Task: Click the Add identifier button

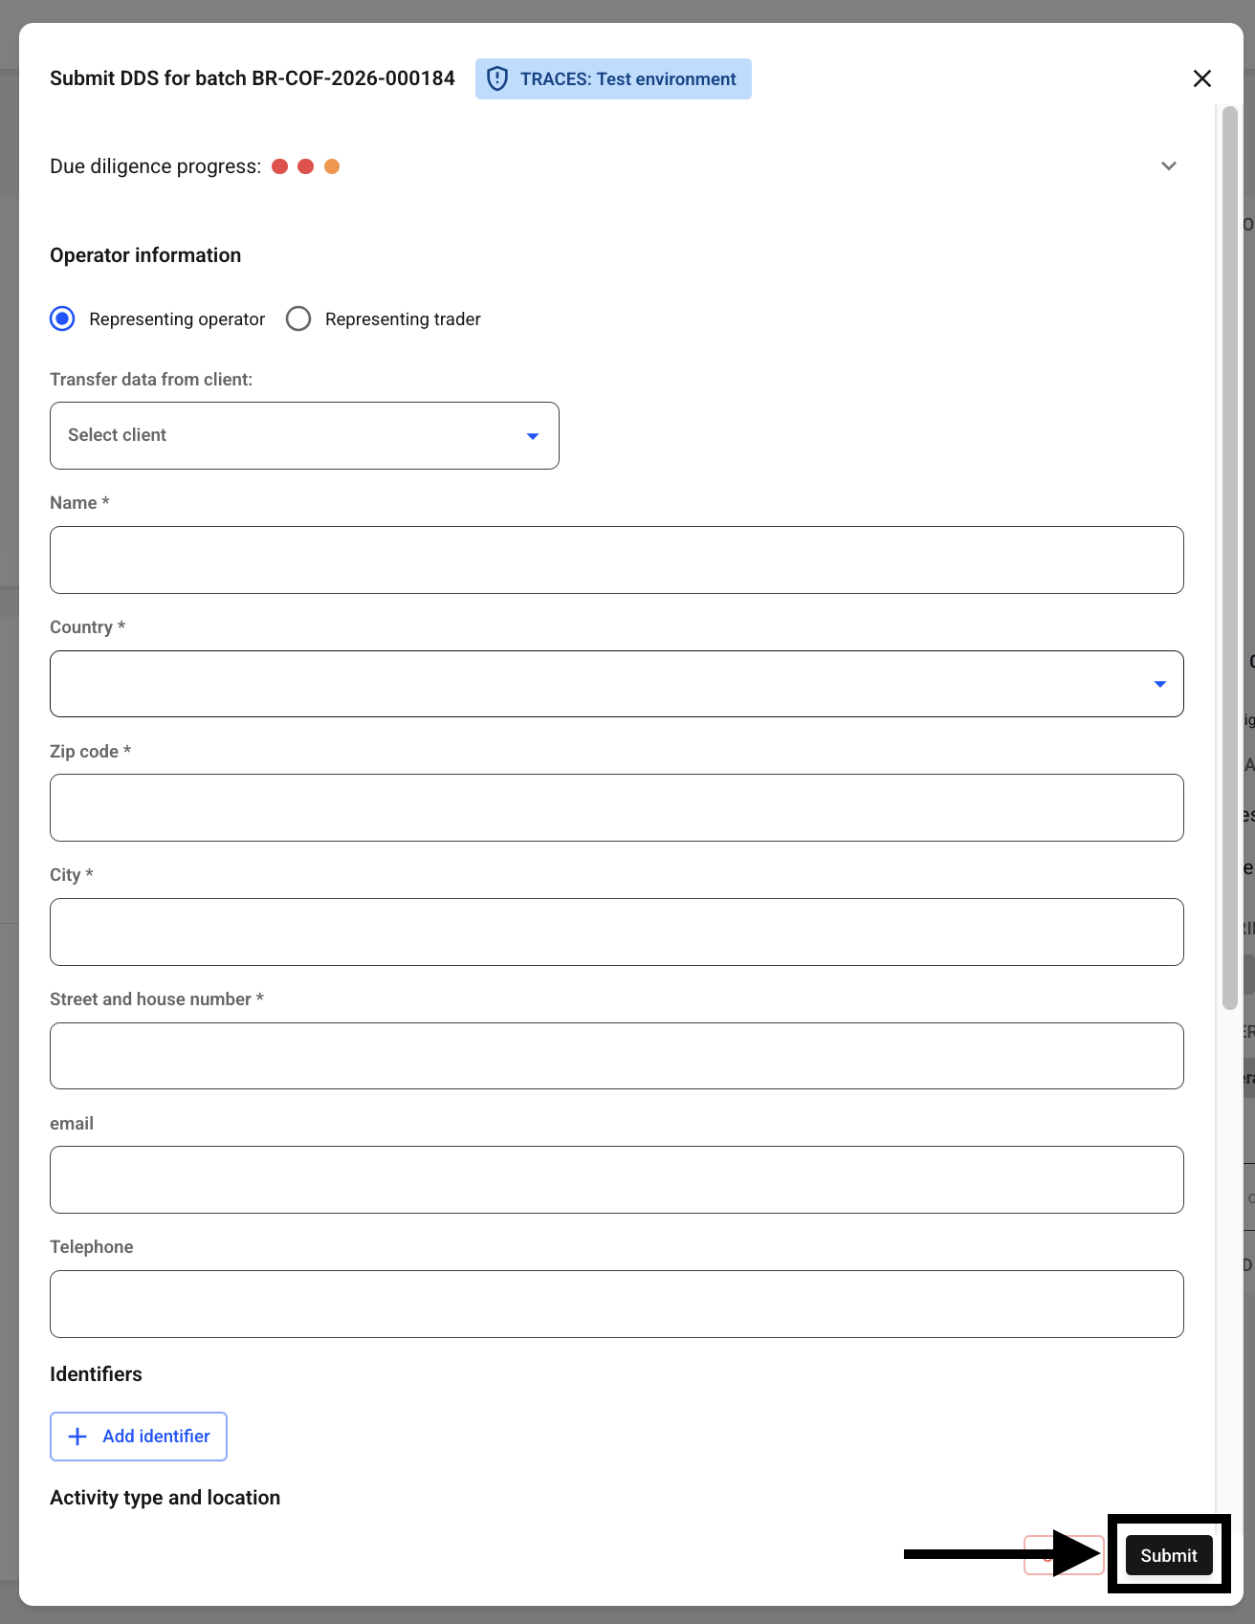Action: pyautogui.click(x=139, y=1437)
